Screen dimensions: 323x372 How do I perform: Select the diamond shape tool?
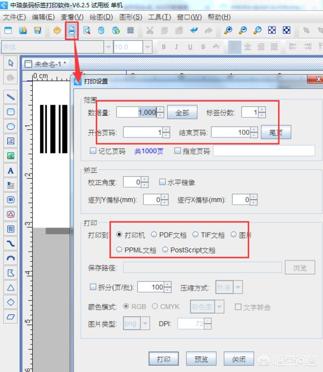10,302
